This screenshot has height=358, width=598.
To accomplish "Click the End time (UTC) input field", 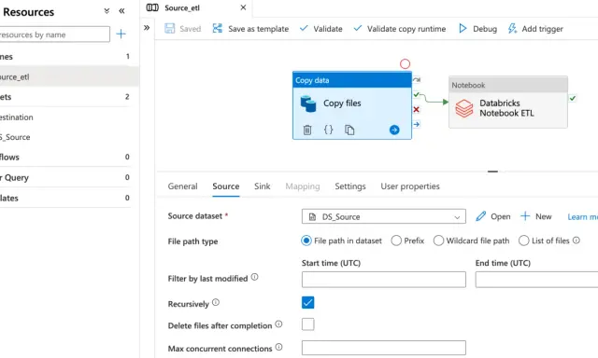I will 536,280.
